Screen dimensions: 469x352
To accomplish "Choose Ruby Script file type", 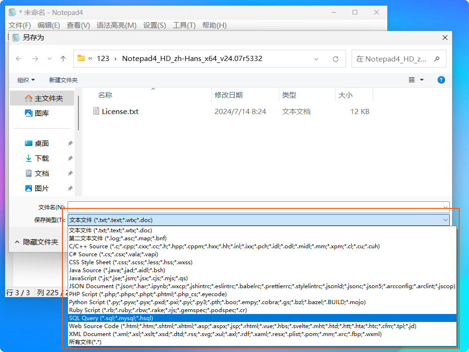I will (x=262, y=310).
